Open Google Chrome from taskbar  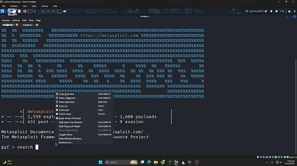163,162
